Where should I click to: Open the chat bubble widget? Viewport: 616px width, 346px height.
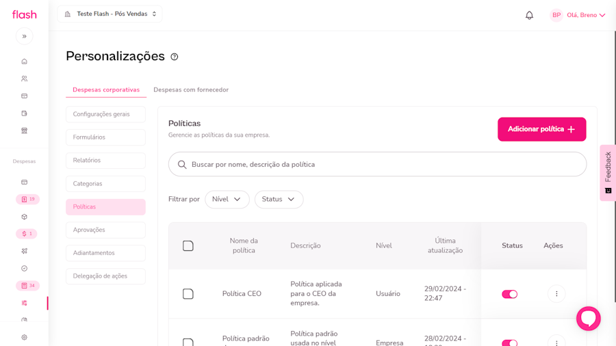(588, 319)
